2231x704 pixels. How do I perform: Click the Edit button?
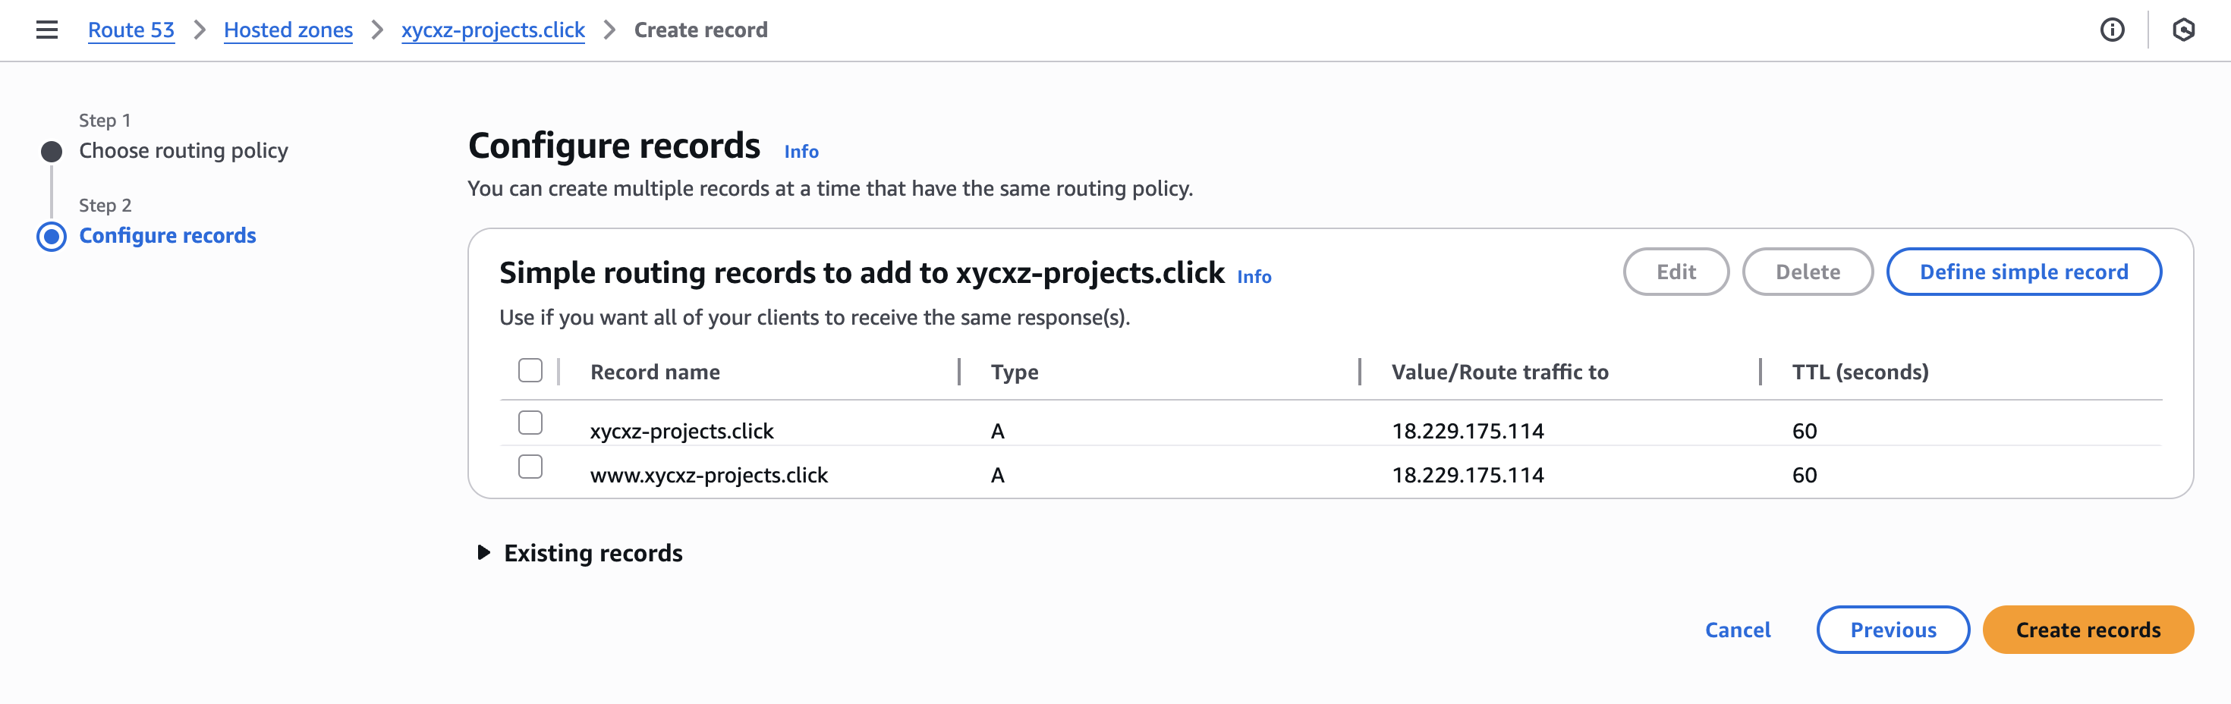click(1675, 271)
